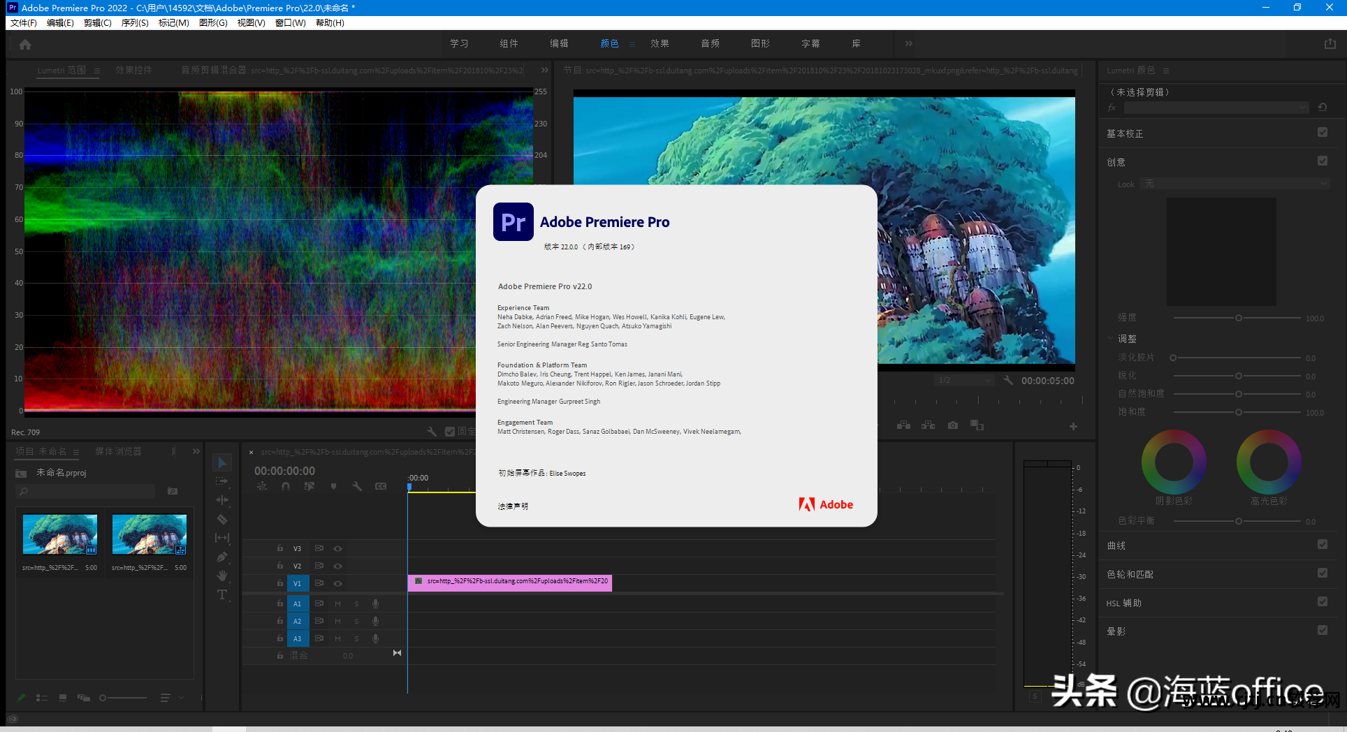This screenshot has width=1347, height=732.
Task: Click the Home icon
Action: pos(25,44)
